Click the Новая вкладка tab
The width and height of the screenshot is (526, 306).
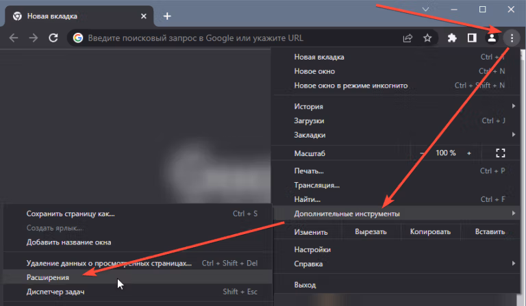[79, 16]
